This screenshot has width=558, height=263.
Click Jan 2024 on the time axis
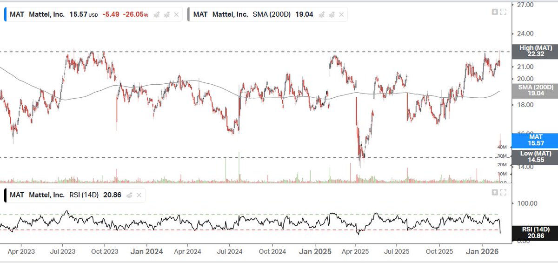coord(147,252)
